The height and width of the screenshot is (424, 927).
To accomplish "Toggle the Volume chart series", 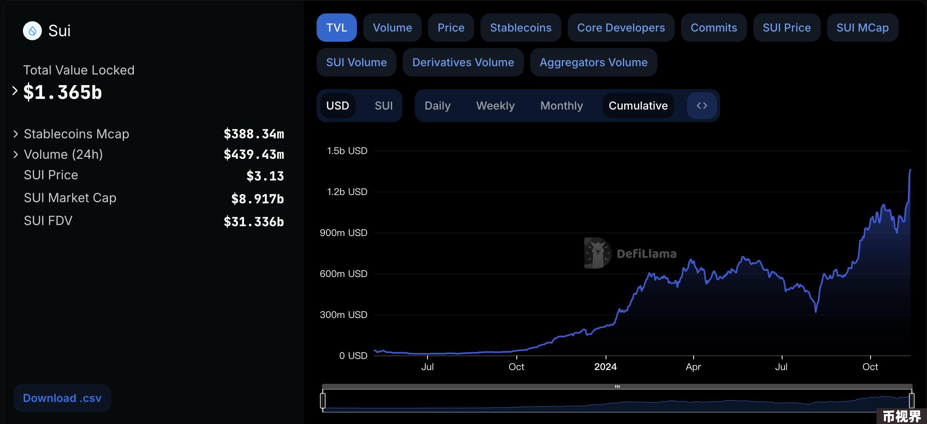I will [392, 28].
